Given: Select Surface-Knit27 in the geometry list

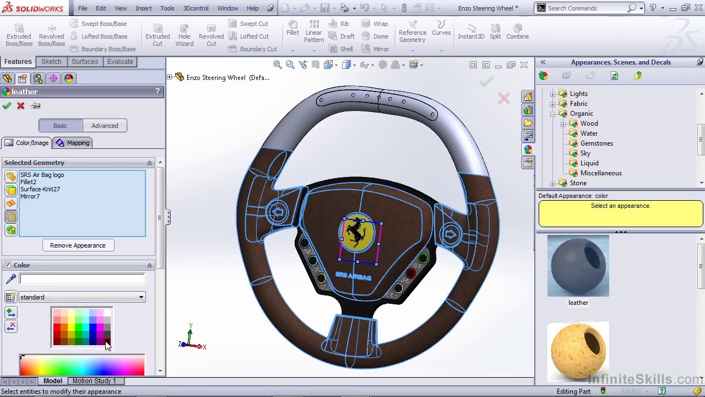Looking at the screenshot, I should pyautogui.click(x=40, y=189).
